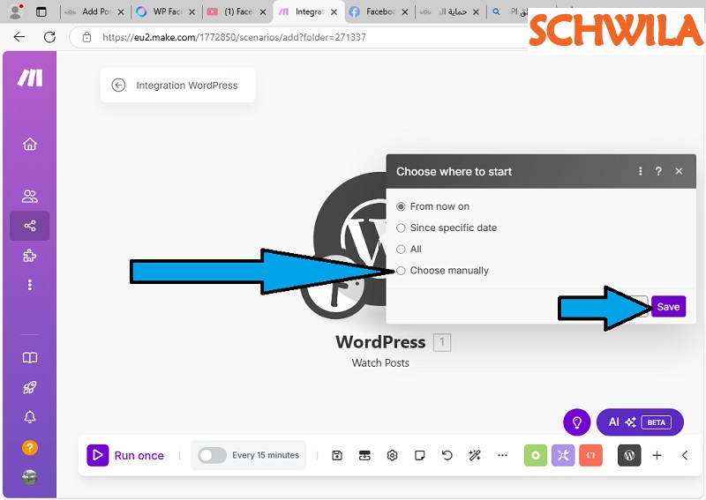Open browser profile icon at top left
Image resolution: width=706 pixels, height=500 pixels.
[x=16, y=11]
